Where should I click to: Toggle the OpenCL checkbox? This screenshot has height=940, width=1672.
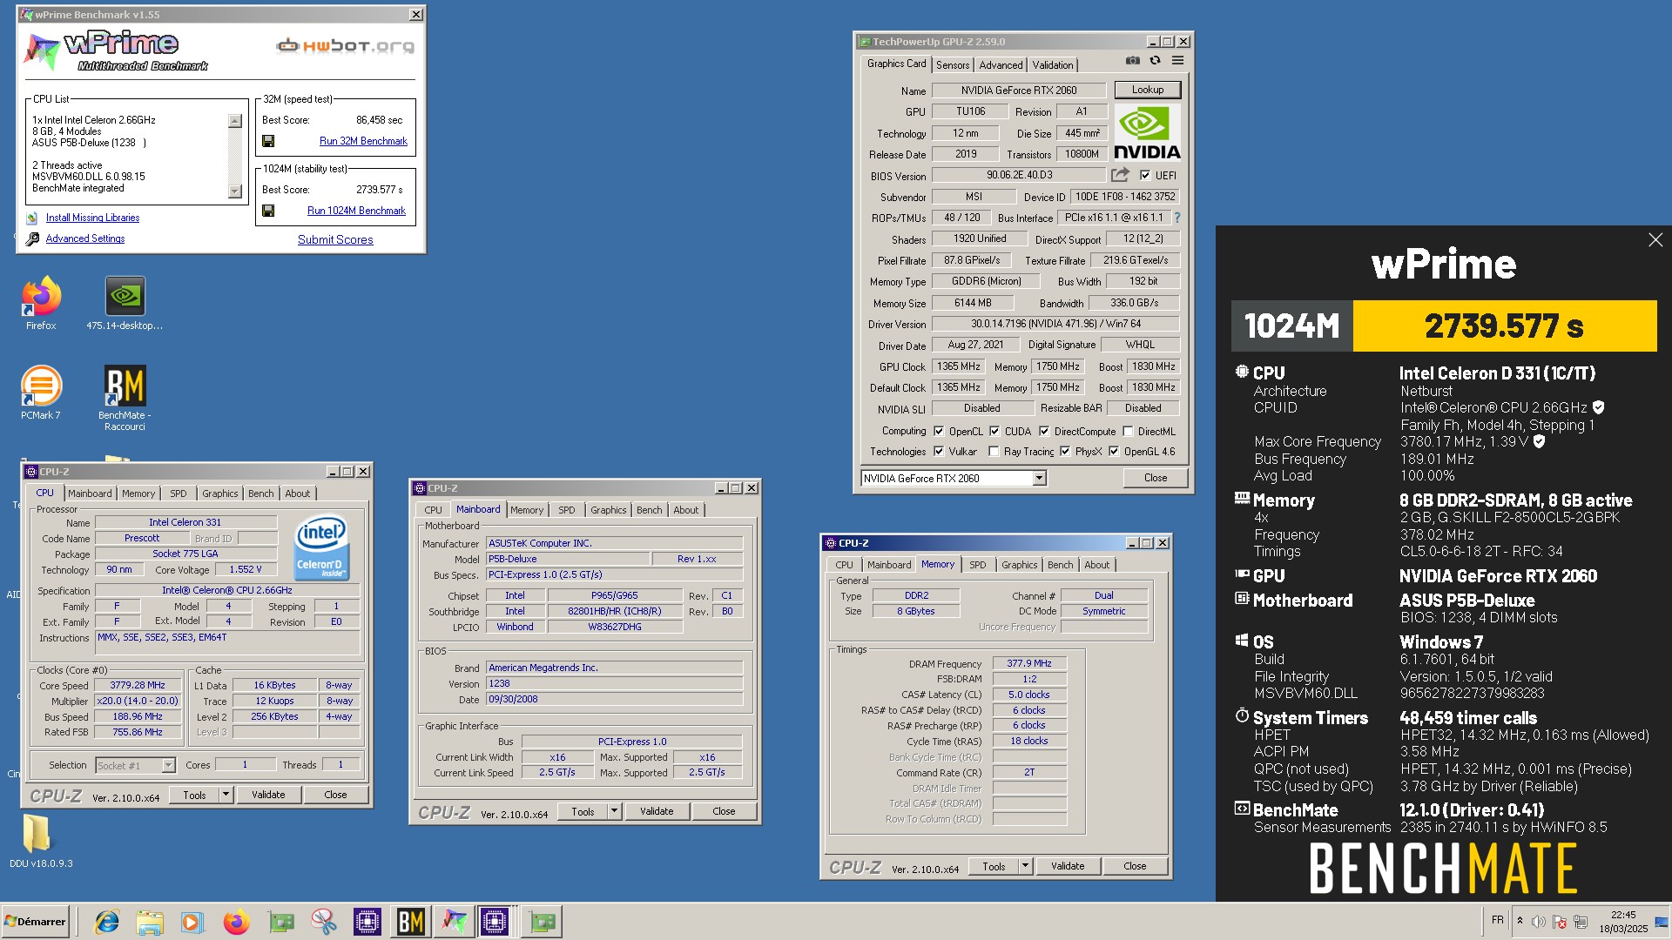(939, 431)
